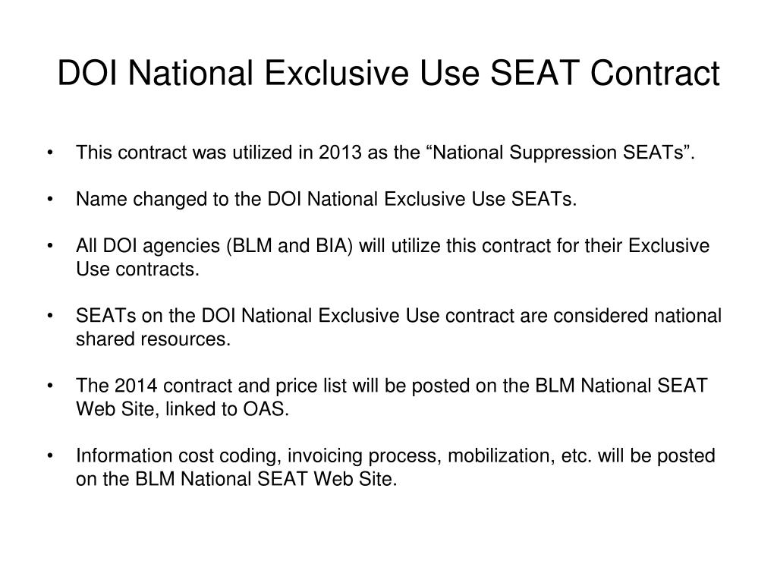Screen dimensions: 777x583
Task: Click the line Use contracts.
Action: [x=137, y=269]
